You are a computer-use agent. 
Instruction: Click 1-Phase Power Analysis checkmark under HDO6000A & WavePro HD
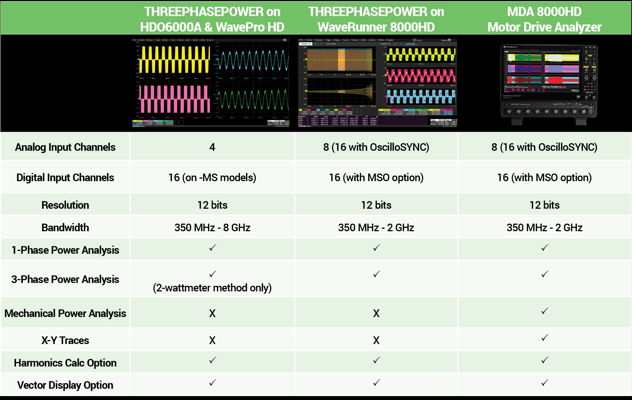(213, 248)
